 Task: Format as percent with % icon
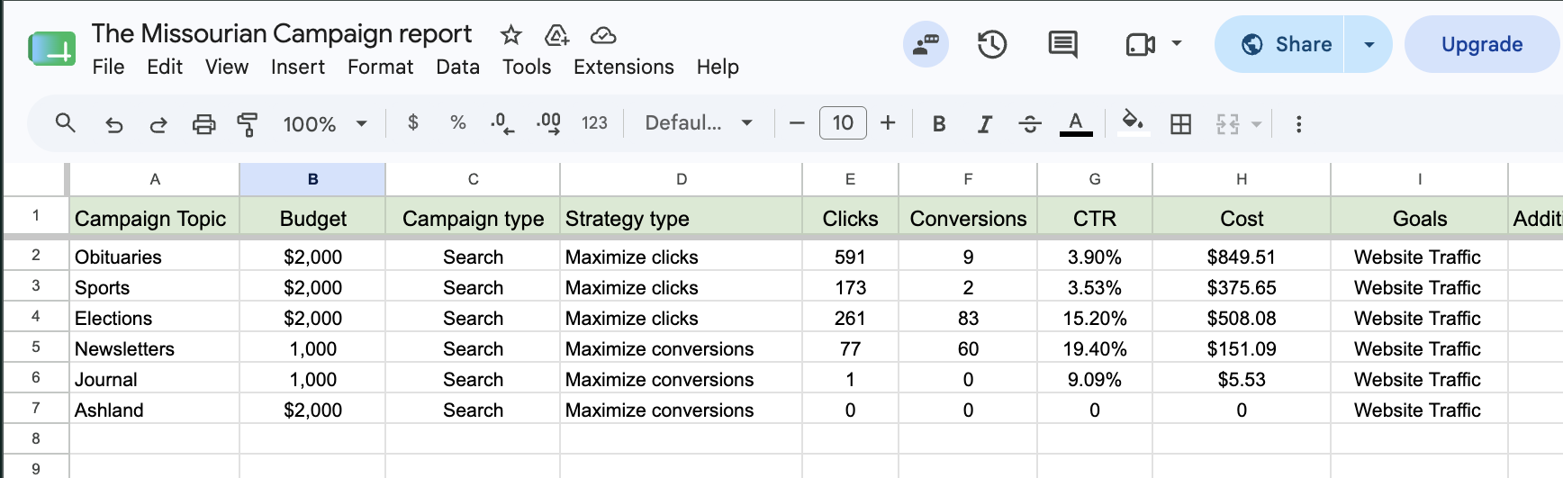click(458, 122)
